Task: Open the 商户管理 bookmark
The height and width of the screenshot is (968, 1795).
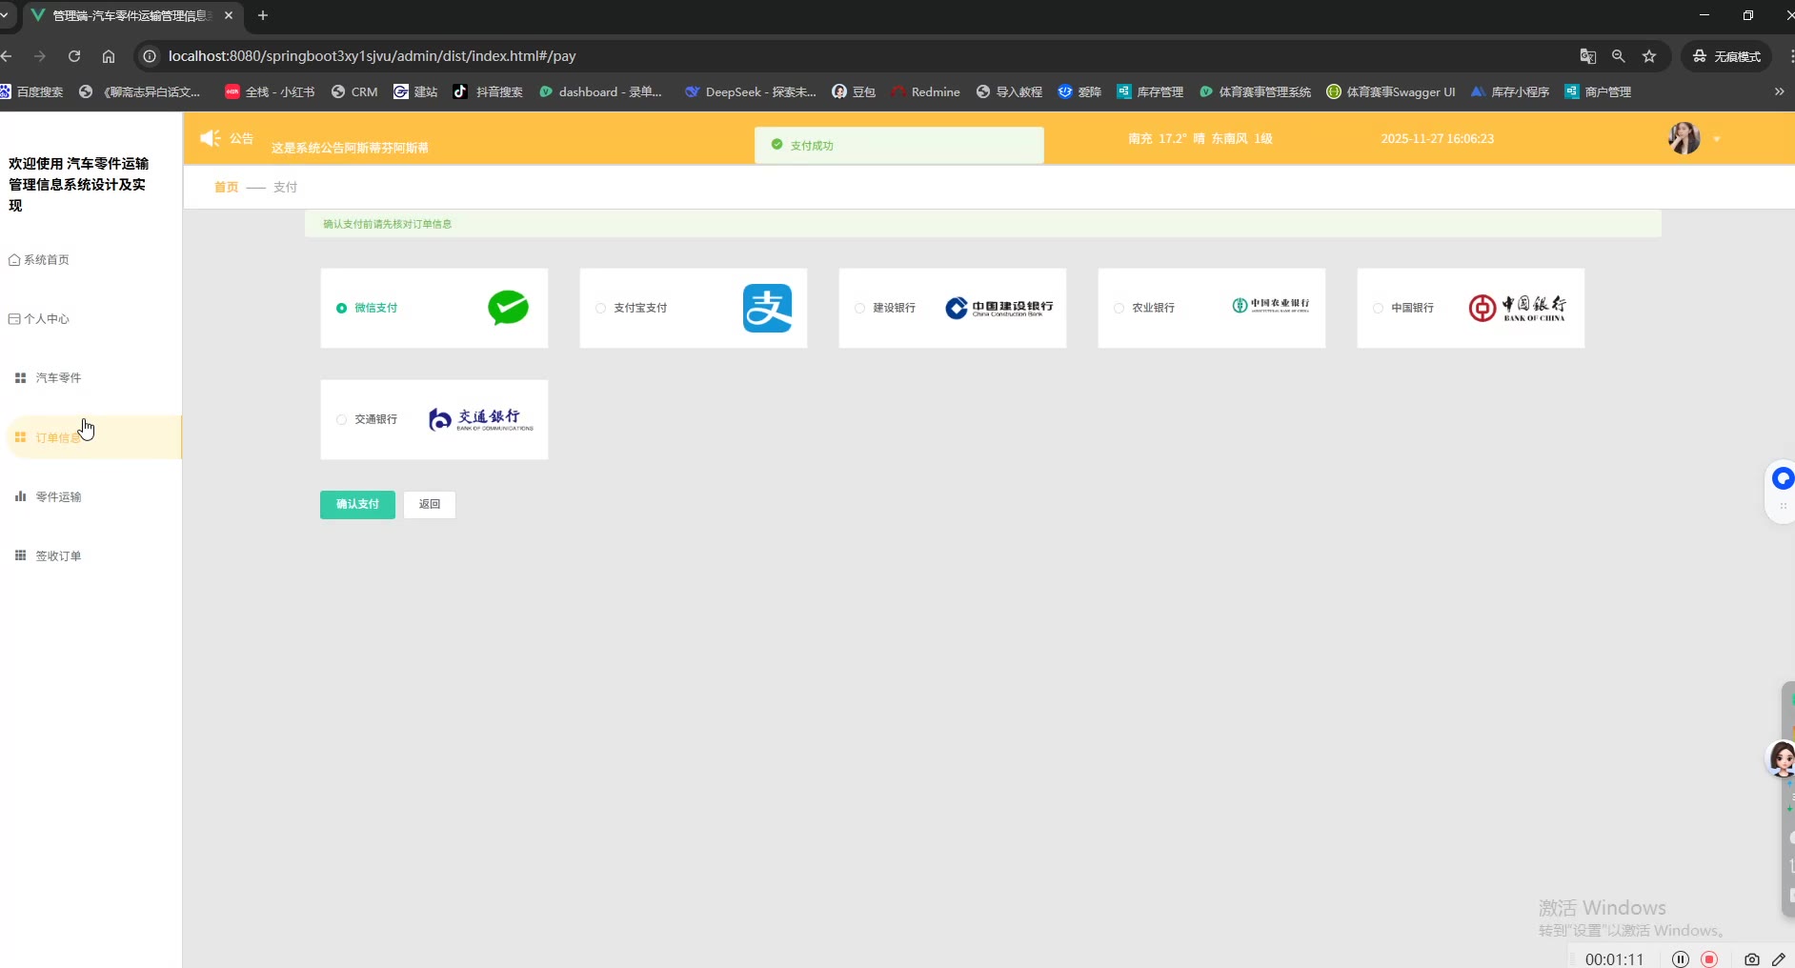Action: coord(1598,91)
